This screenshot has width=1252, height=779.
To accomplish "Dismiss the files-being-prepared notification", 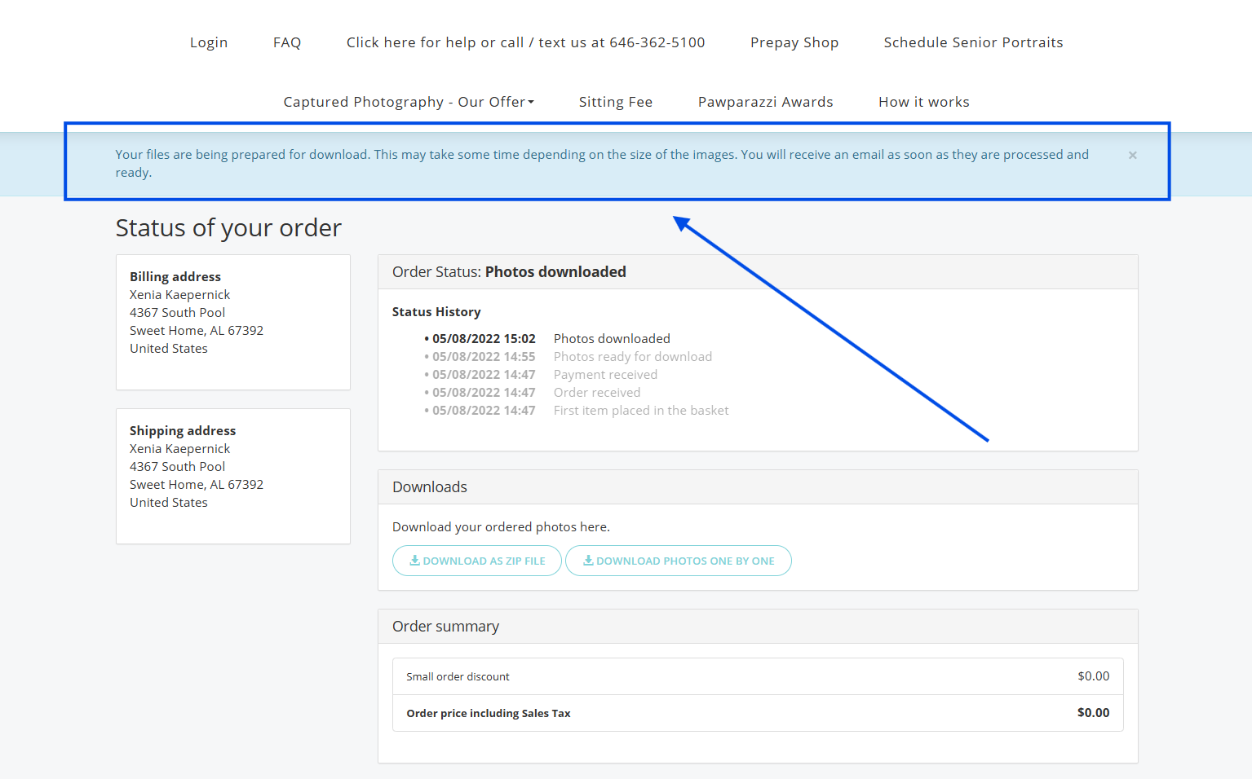I will (x=1132, y=155).
